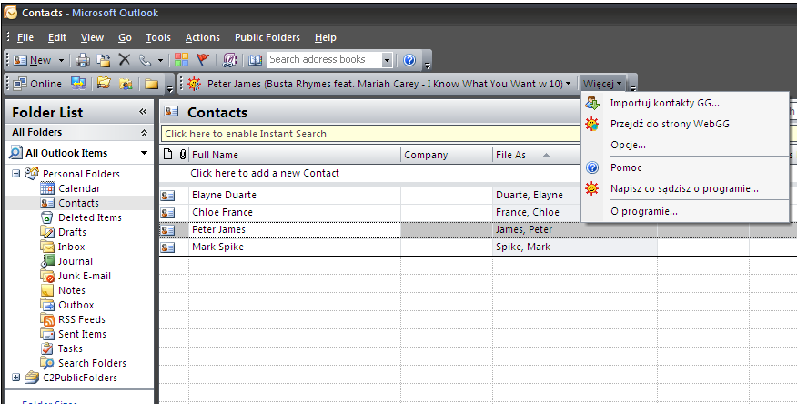This screenshot has width=797, height=404.
Task: Click the plain yellow folder icon in second toolbar
Action: pos(151,84)
